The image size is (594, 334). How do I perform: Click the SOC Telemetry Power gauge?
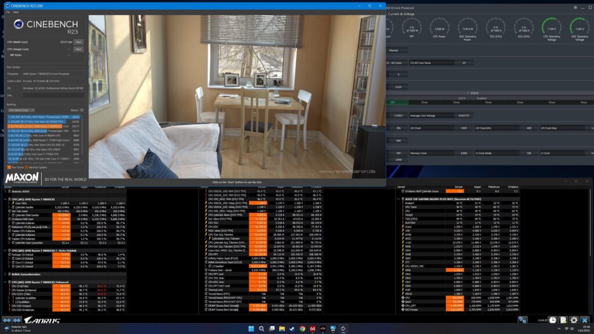tap(468, 29)
